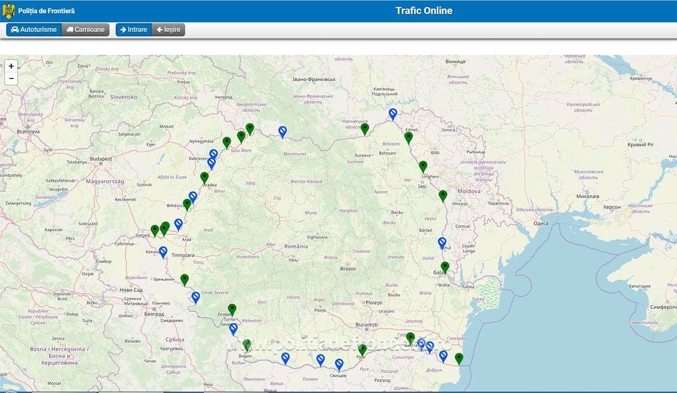This screenshot has width=677, height=393.
Task: Open blue marker at Svishtov
Action: [x=339, y=365]
